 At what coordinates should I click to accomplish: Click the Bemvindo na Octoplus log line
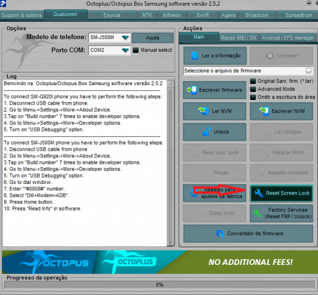(x=83, y=84)
